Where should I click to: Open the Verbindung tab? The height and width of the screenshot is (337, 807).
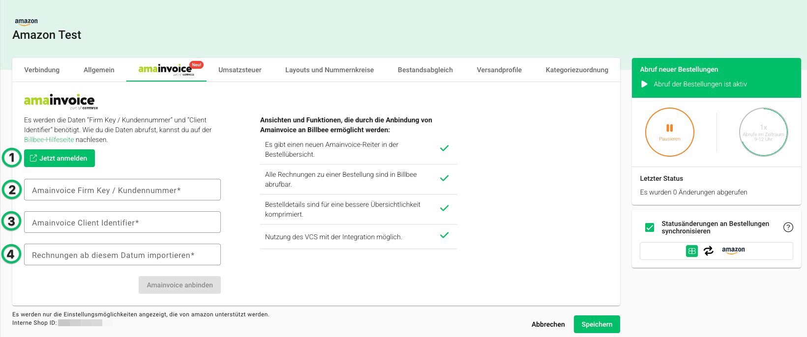click(x=42, y=70)
